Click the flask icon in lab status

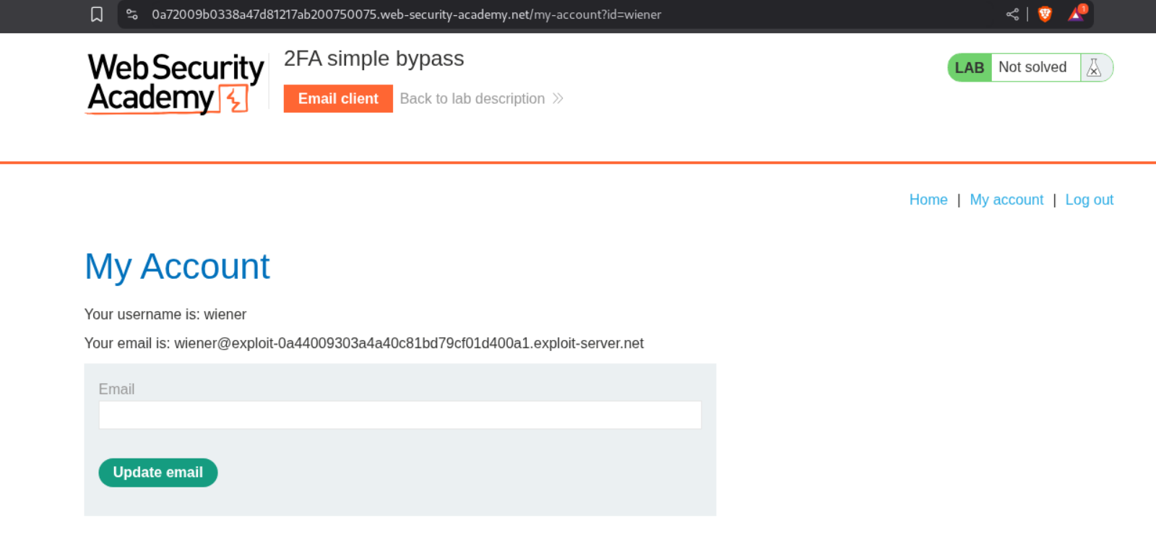pyautogui.click(x=1094, y=68)
